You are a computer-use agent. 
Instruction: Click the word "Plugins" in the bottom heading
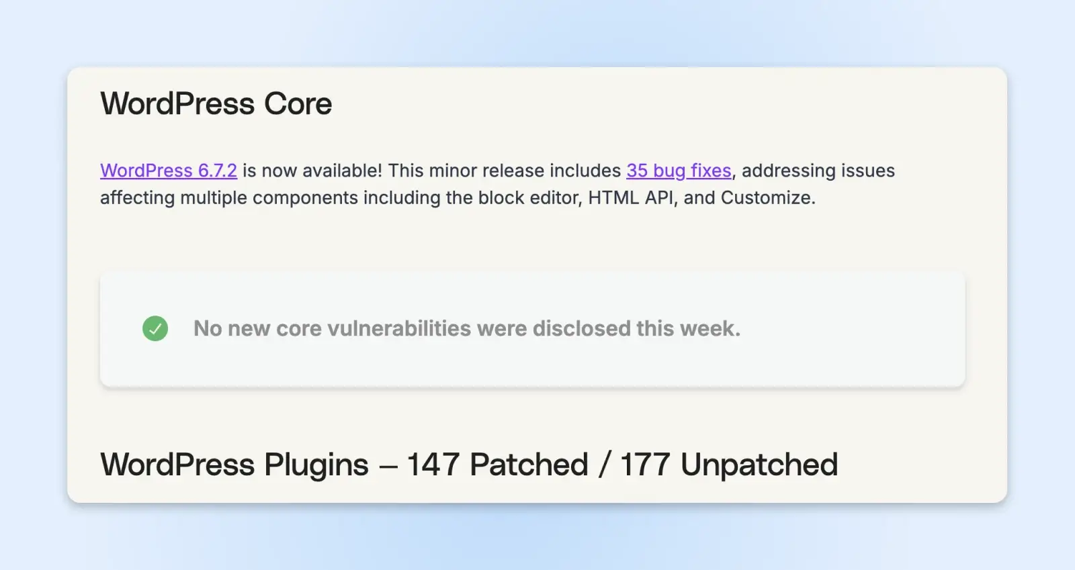click(x=316, y=465)
